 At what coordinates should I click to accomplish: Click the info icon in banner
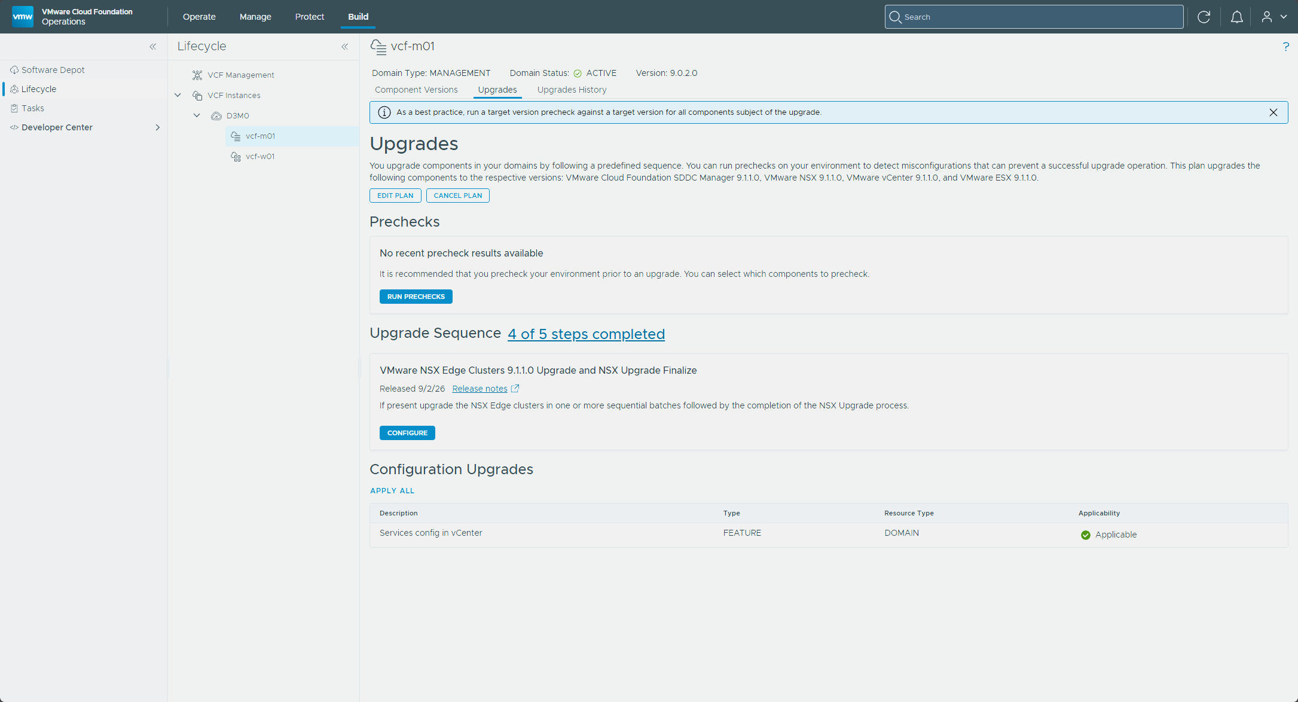[384, 112]
